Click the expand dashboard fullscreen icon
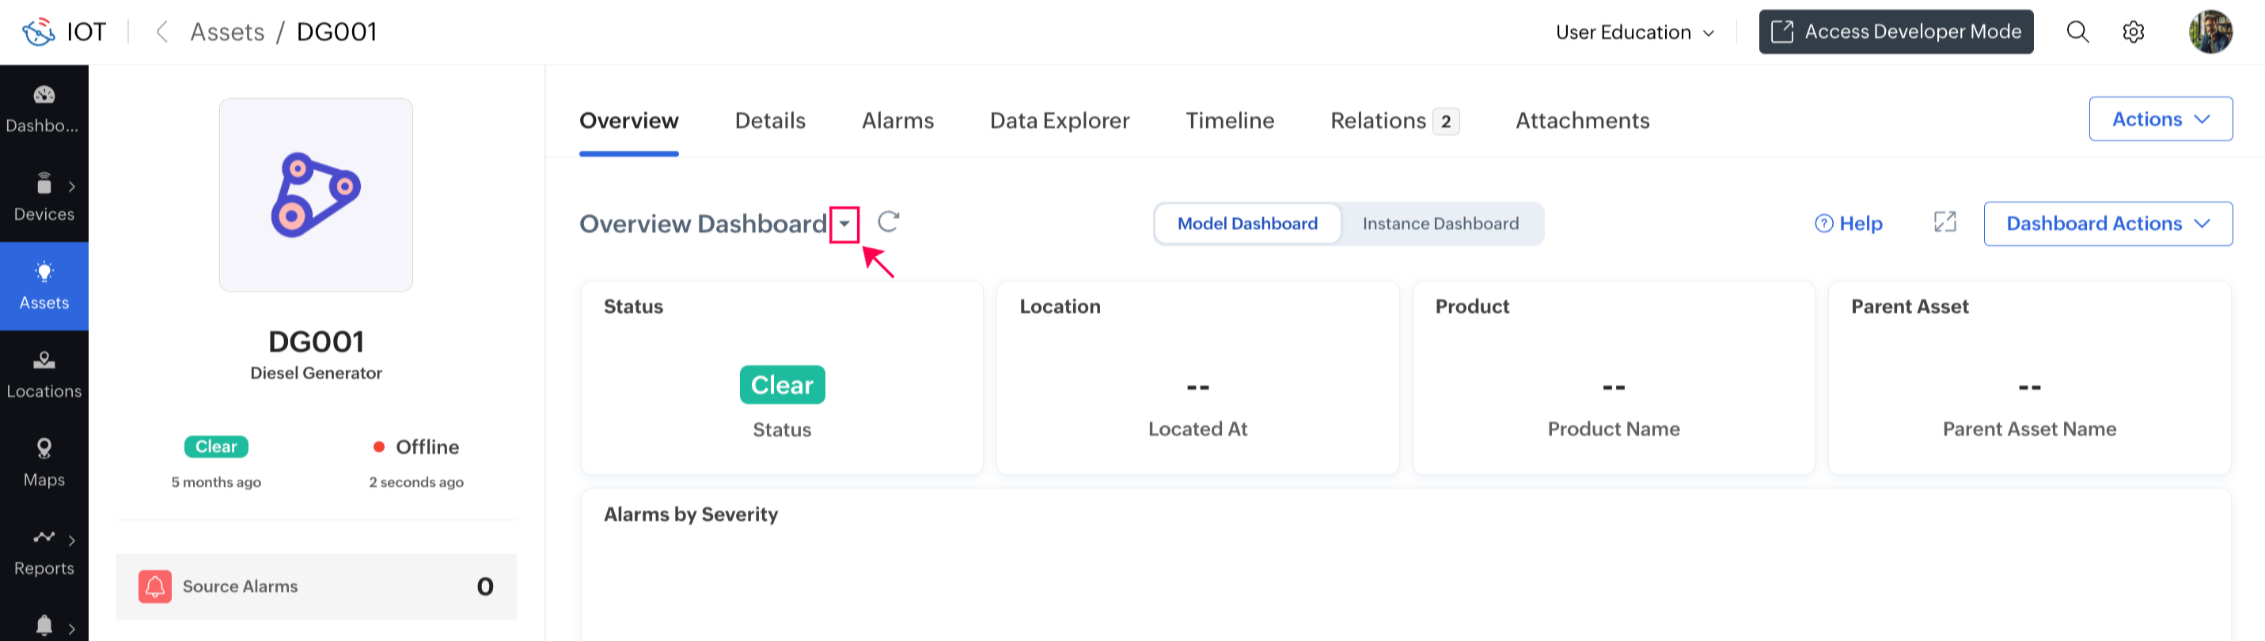 [x=1945, y=223]
